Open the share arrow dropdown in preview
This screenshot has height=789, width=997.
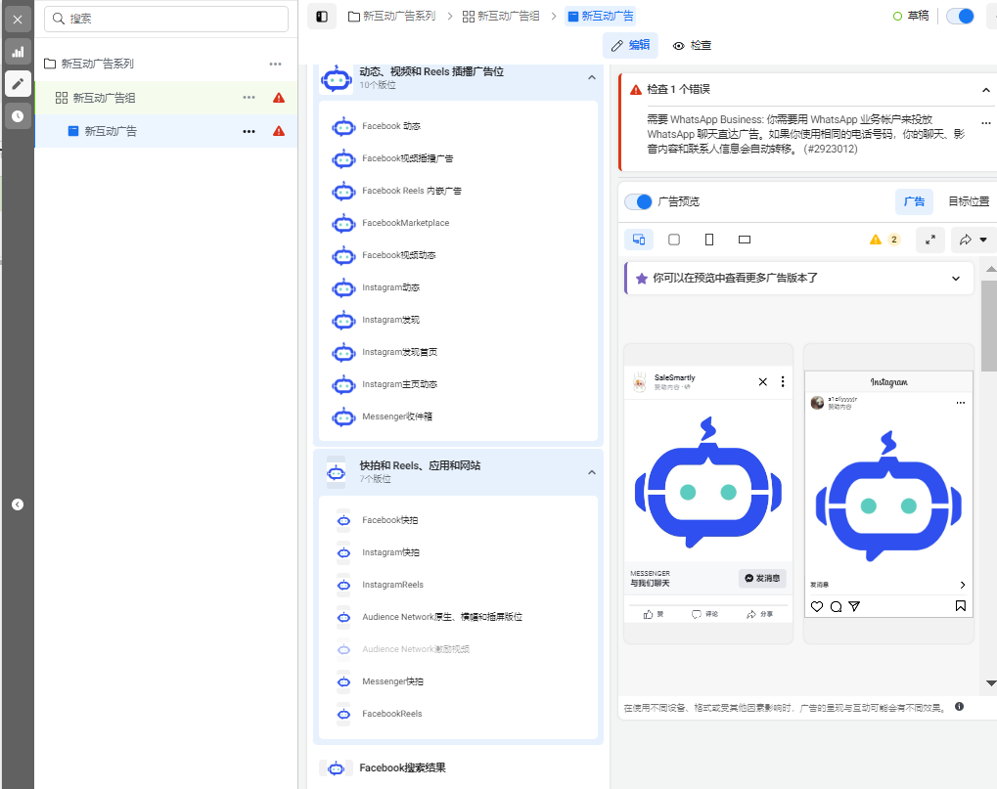tap(973, 240)
